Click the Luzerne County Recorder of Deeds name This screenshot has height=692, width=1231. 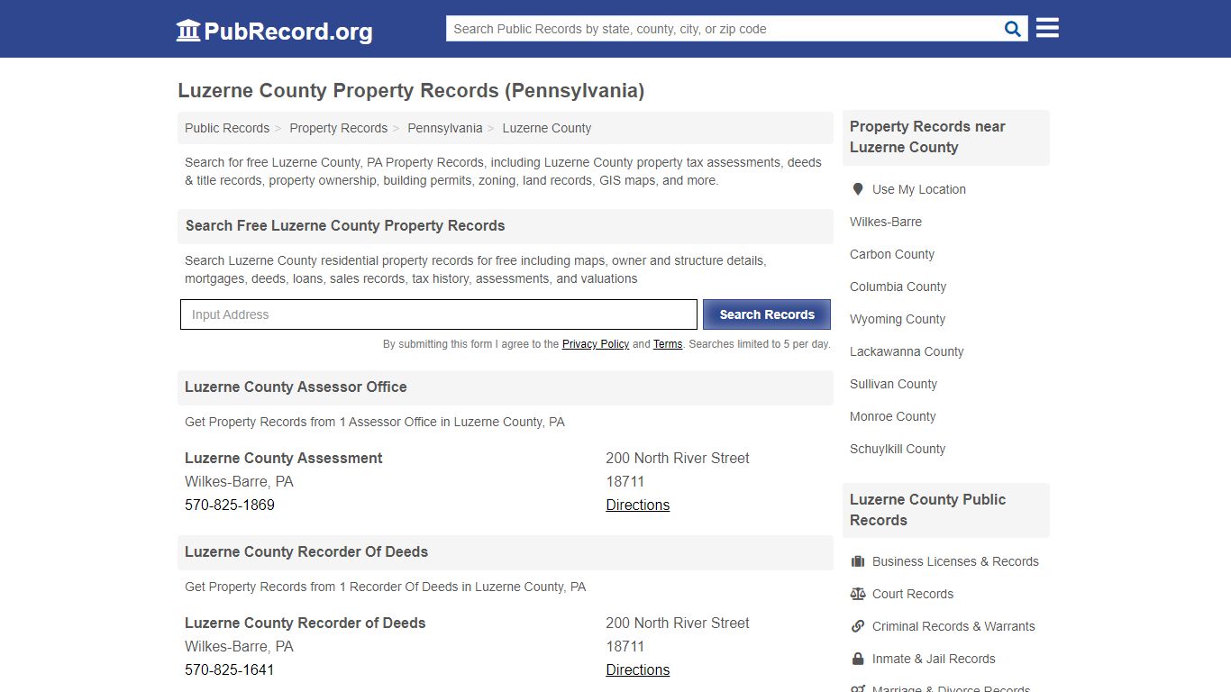coord(305,623)
